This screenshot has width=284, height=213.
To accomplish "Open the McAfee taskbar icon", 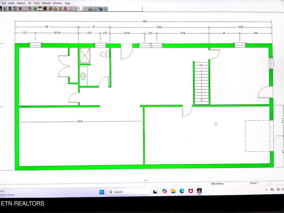I will [190, 191].
